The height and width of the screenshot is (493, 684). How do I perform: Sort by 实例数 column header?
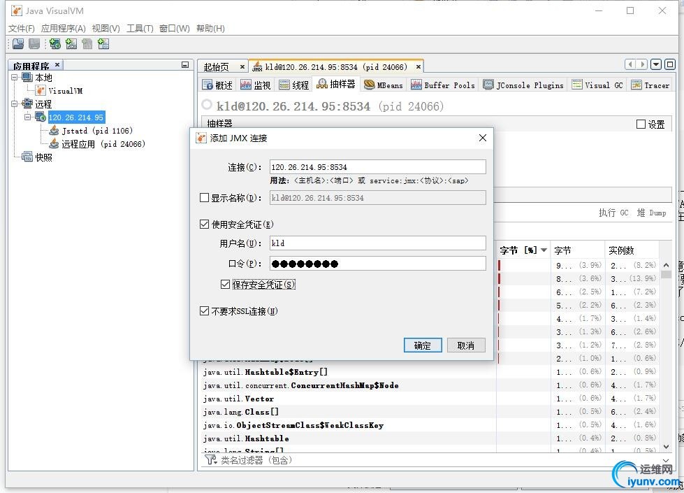click(x=632, y=250)
